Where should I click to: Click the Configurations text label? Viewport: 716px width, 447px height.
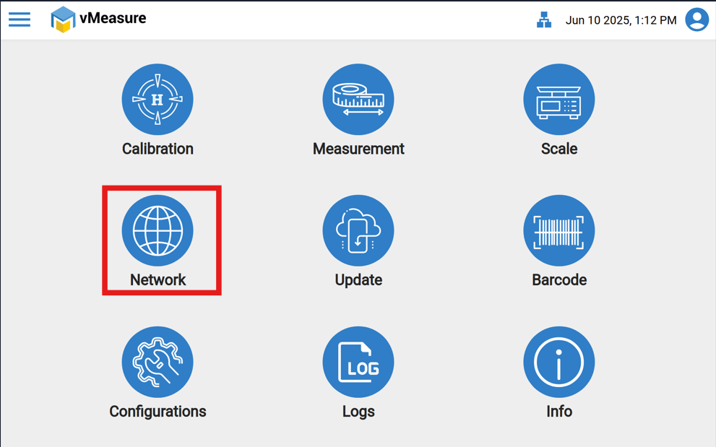(x=158, y=412)
